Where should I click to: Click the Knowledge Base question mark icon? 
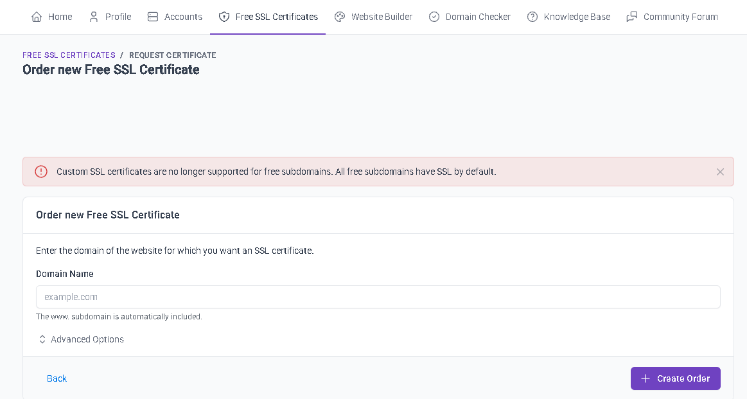[x=532, y=17]
